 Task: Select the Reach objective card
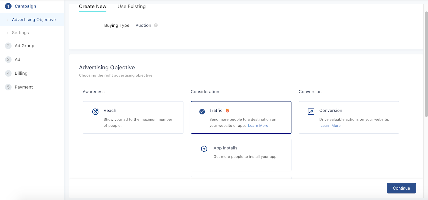(133, 117)
